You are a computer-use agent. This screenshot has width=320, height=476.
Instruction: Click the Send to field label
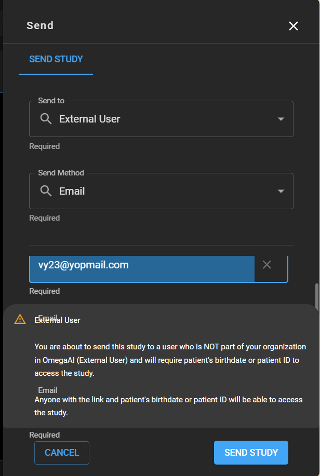(51, 101)
